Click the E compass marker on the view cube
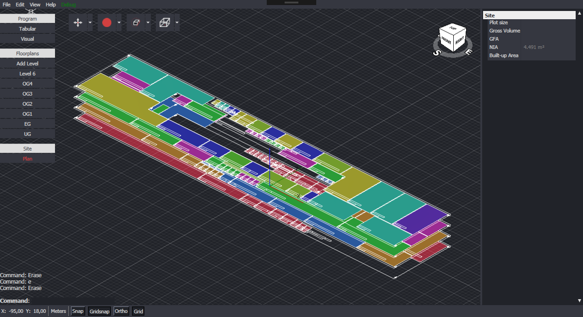The width and height of the screenshot is (583, 317). coord(468,52)
